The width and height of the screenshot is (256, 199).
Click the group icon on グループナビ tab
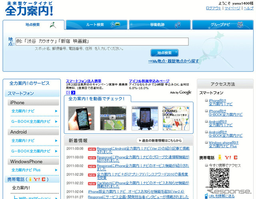240,25
